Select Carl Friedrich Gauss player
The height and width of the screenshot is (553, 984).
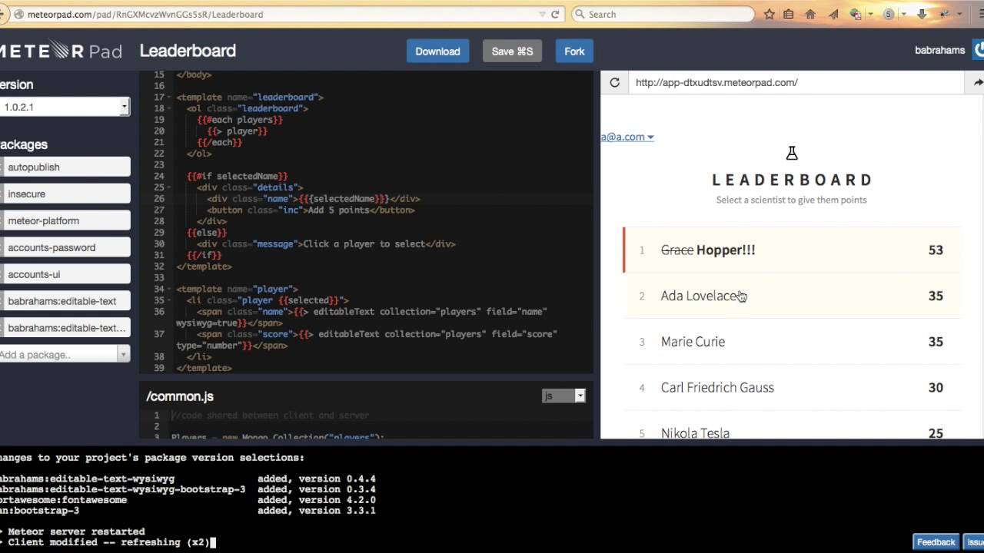pos(792,387)
